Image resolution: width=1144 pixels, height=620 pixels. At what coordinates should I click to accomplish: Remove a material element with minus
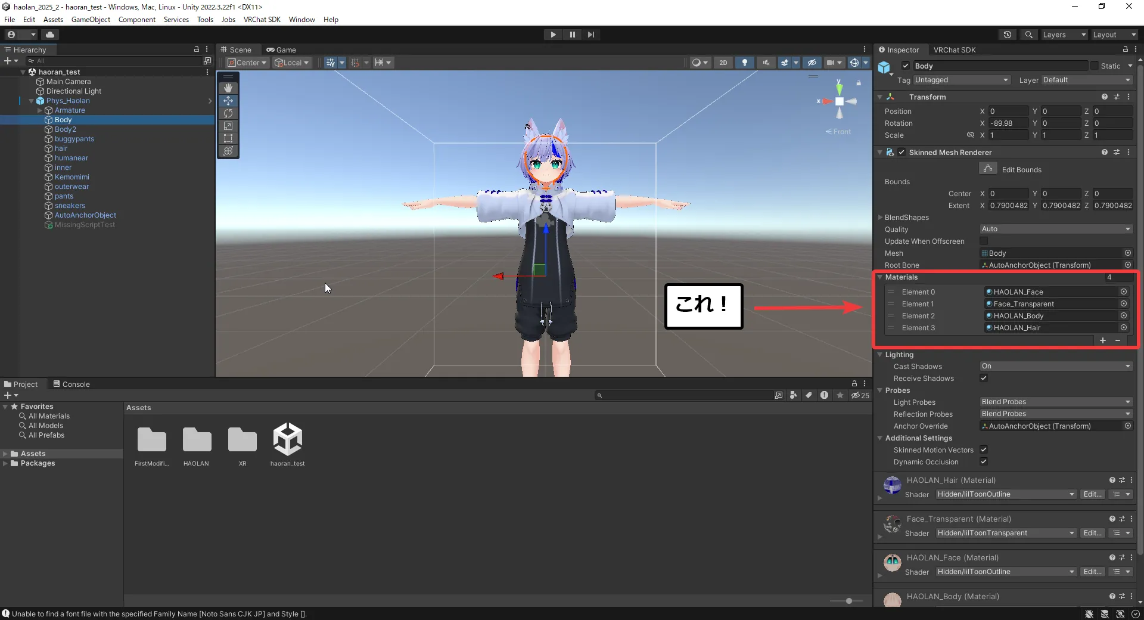(x=1118, y=340)
